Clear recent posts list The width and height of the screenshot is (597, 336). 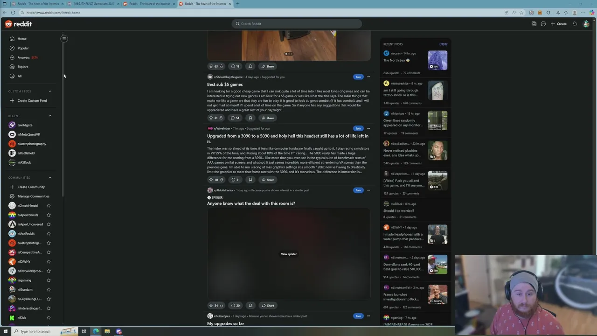pyautogui.click(x=443, y=44)
